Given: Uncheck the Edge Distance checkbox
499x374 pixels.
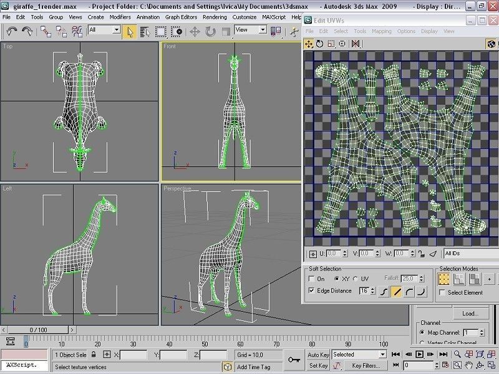Looking at the screenshot, I should click(x=311, y=290).
